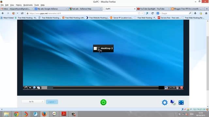Bookmark this page with the star
This screenshot has height=117, width=209.
coord(139,13)
